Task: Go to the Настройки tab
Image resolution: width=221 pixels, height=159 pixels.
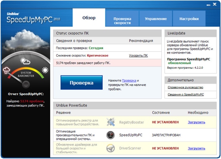Action: 189,19
